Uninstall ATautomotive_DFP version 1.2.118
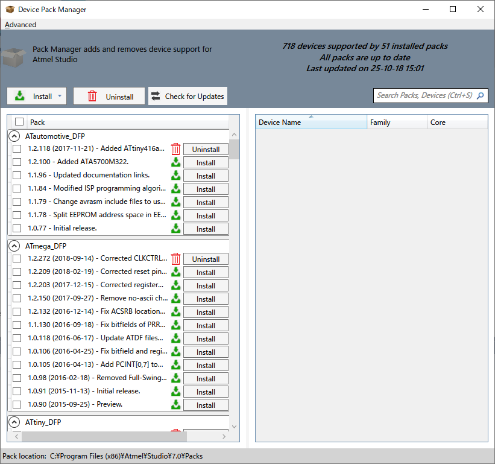The width and height of the screenshot is (495, 464). pos(206,150)
